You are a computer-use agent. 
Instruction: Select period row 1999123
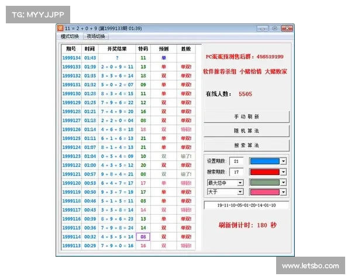tap(128, 156)
